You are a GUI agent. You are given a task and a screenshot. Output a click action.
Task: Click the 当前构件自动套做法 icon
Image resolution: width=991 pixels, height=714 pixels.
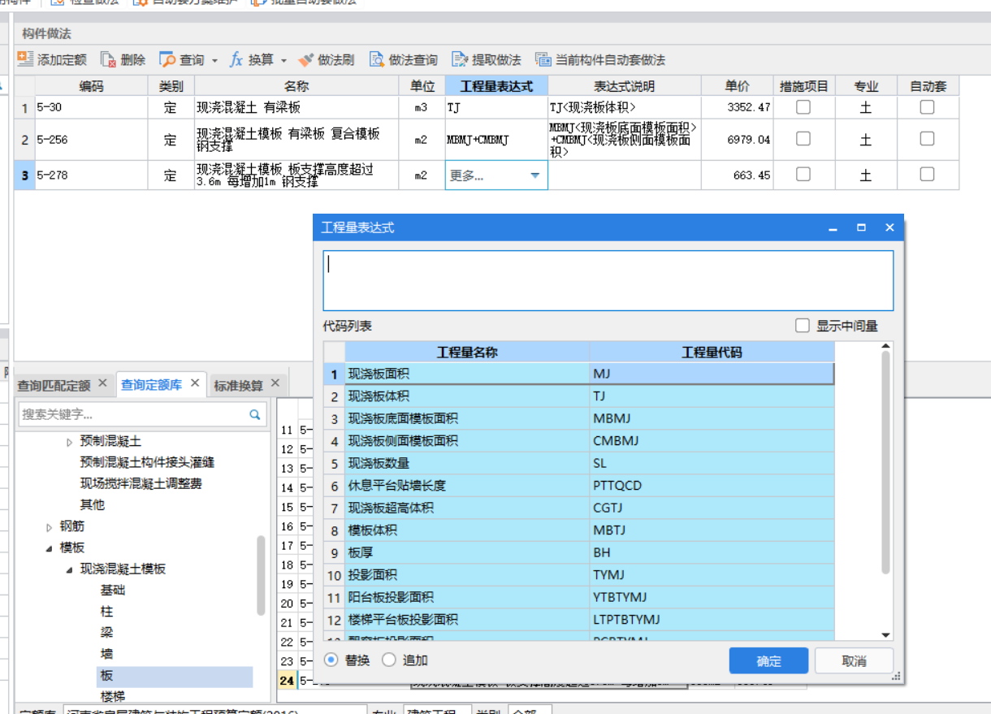click(543, 59)
